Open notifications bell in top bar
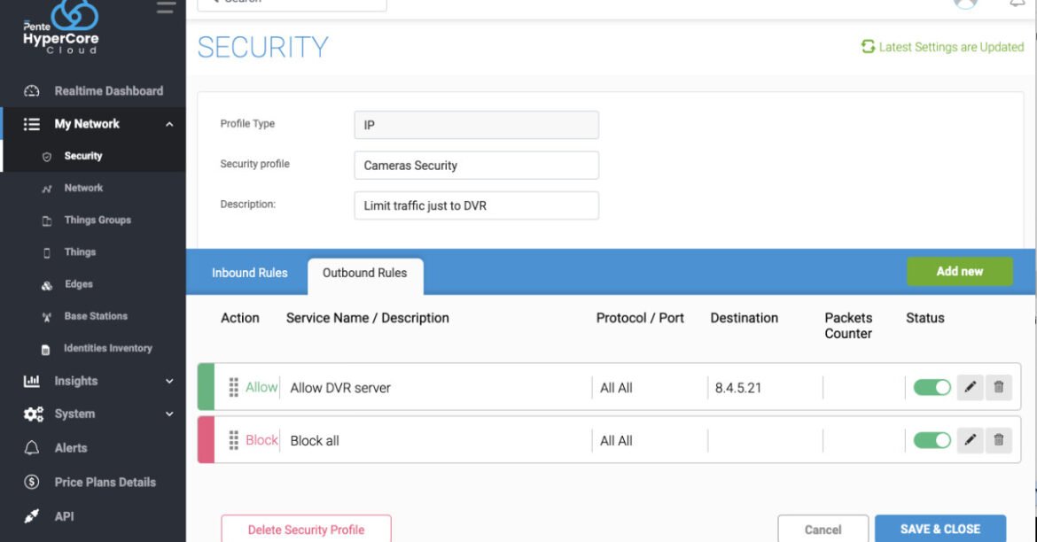Image resolution: width=1037 pixels, height=542 pixels. coord(1017,4)
